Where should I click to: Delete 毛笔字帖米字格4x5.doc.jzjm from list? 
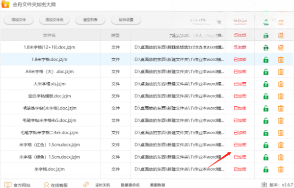point(281,120)
